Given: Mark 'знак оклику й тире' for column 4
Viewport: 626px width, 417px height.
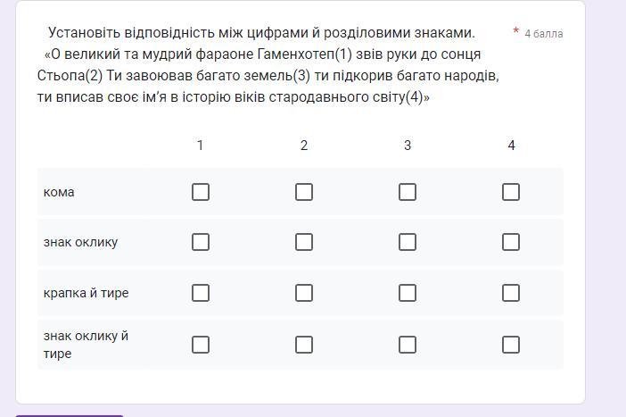Looking at the screenshot, I should 511,345.
